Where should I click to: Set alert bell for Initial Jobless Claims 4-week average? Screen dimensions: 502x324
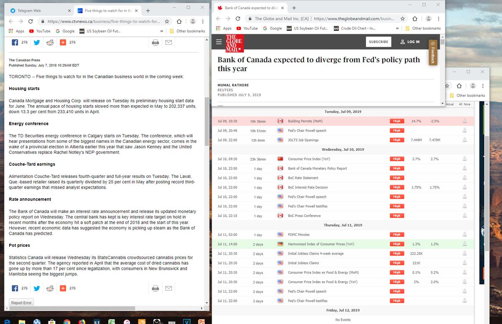pos(464,253)
